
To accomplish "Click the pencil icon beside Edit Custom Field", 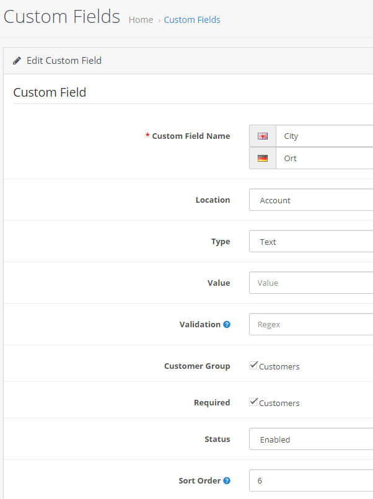I will [17, 61].
